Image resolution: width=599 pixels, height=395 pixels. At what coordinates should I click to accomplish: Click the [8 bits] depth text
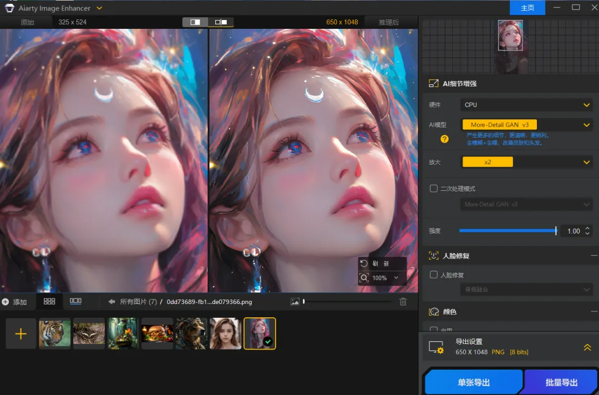tap(519, 352)
